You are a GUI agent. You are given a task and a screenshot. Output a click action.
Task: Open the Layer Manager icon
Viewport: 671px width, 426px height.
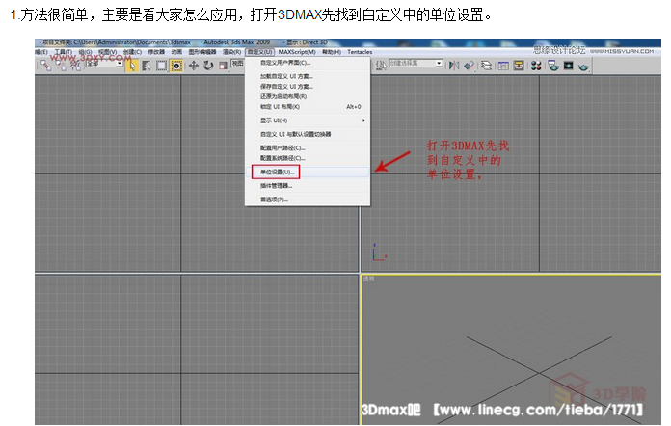click(486, 66)
